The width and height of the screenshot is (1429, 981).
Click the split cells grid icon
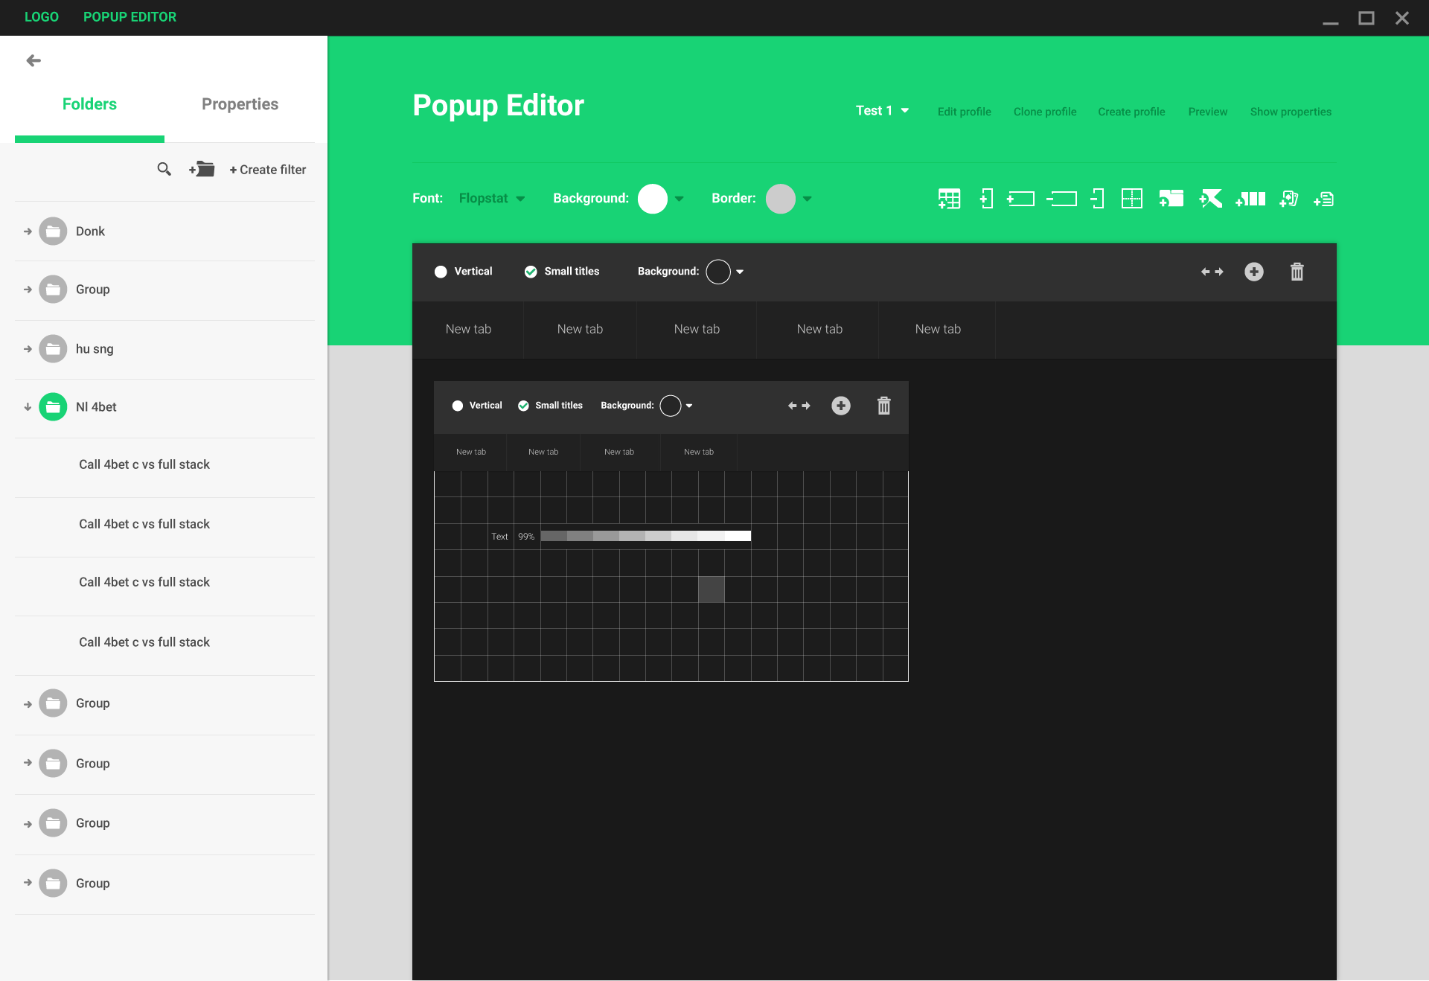pos(1131,199)
